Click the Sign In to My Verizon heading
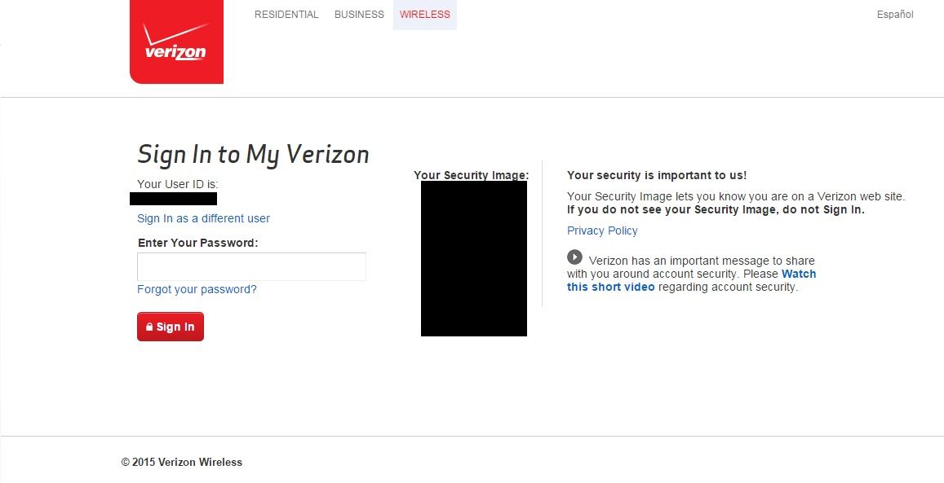944x483 pixels. (x=253, y=155)
